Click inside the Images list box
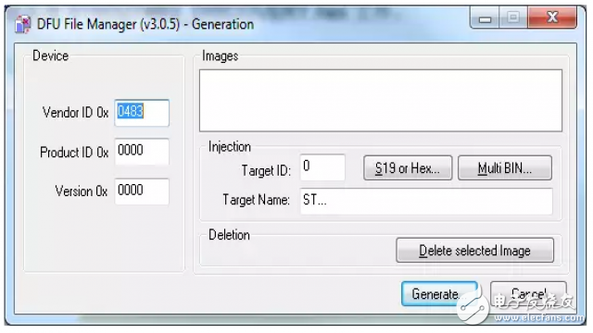The width and height of the screenshot is (593, 333). 381,101
